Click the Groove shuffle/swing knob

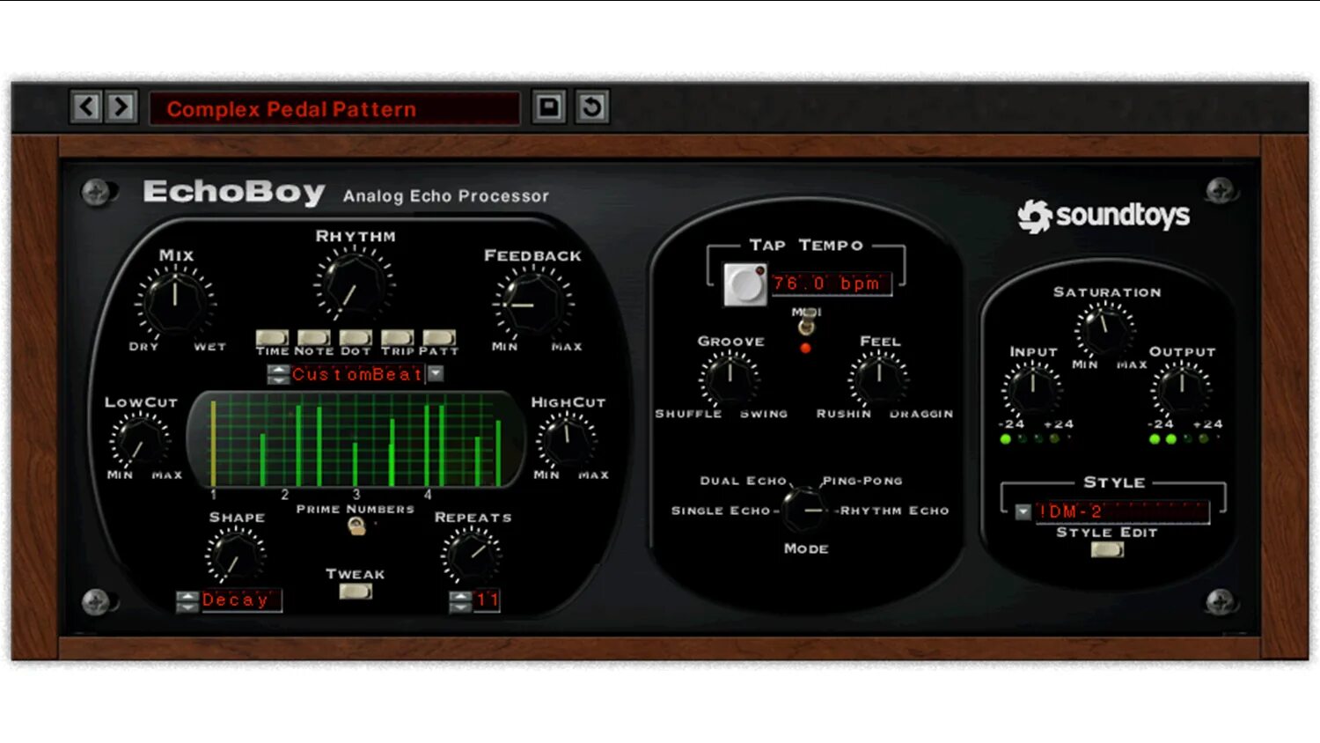[x=730, y=379]
